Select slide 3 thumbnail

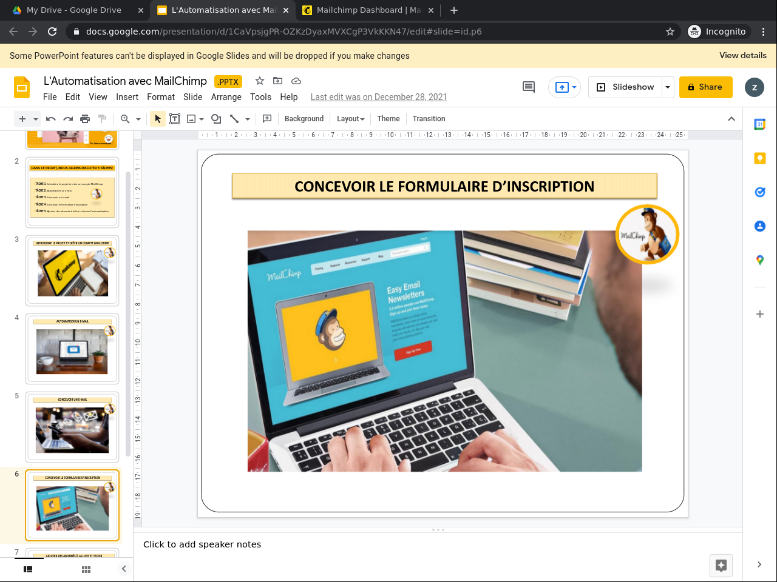[72, 271]
